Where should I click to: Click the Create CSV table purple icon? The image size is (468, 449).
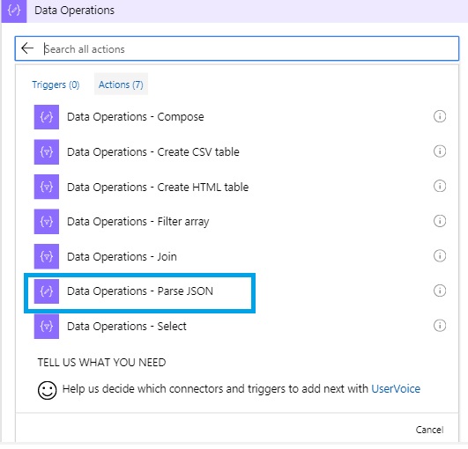point(46,151)
